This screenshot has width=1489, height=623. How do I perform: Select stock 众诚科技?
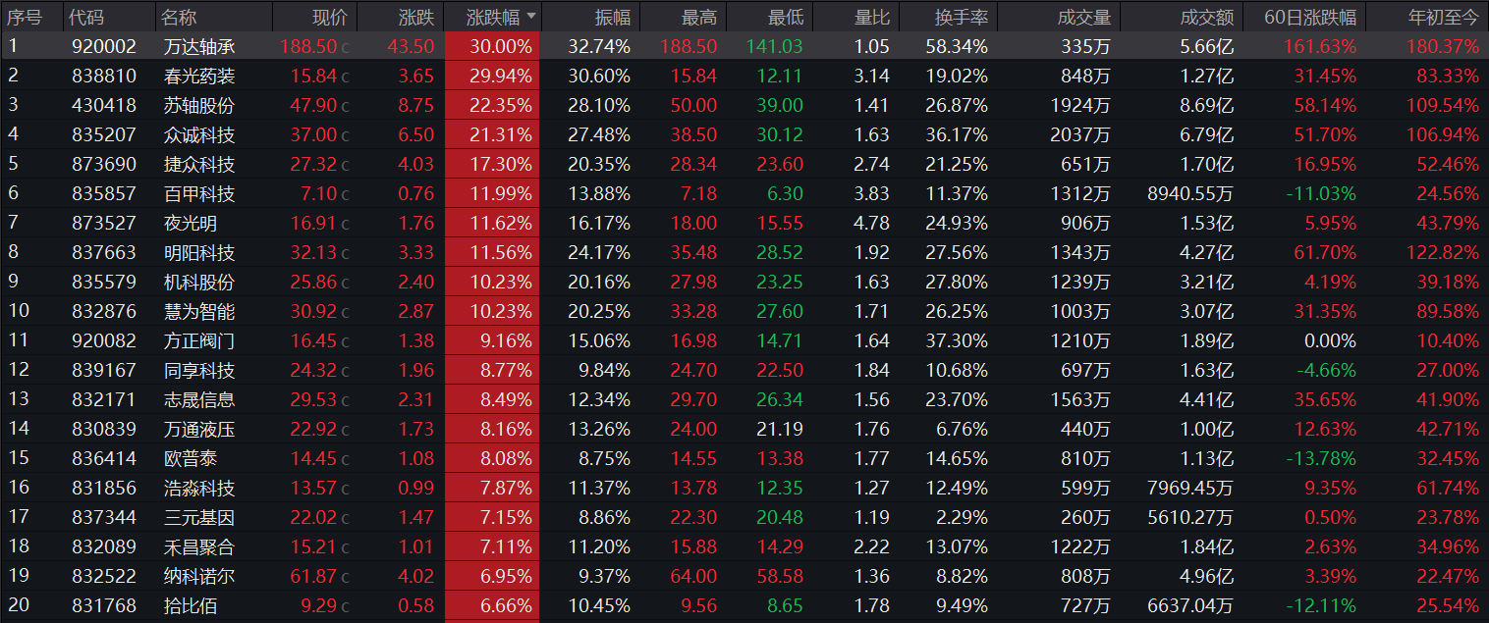click(x=199, y=134)
